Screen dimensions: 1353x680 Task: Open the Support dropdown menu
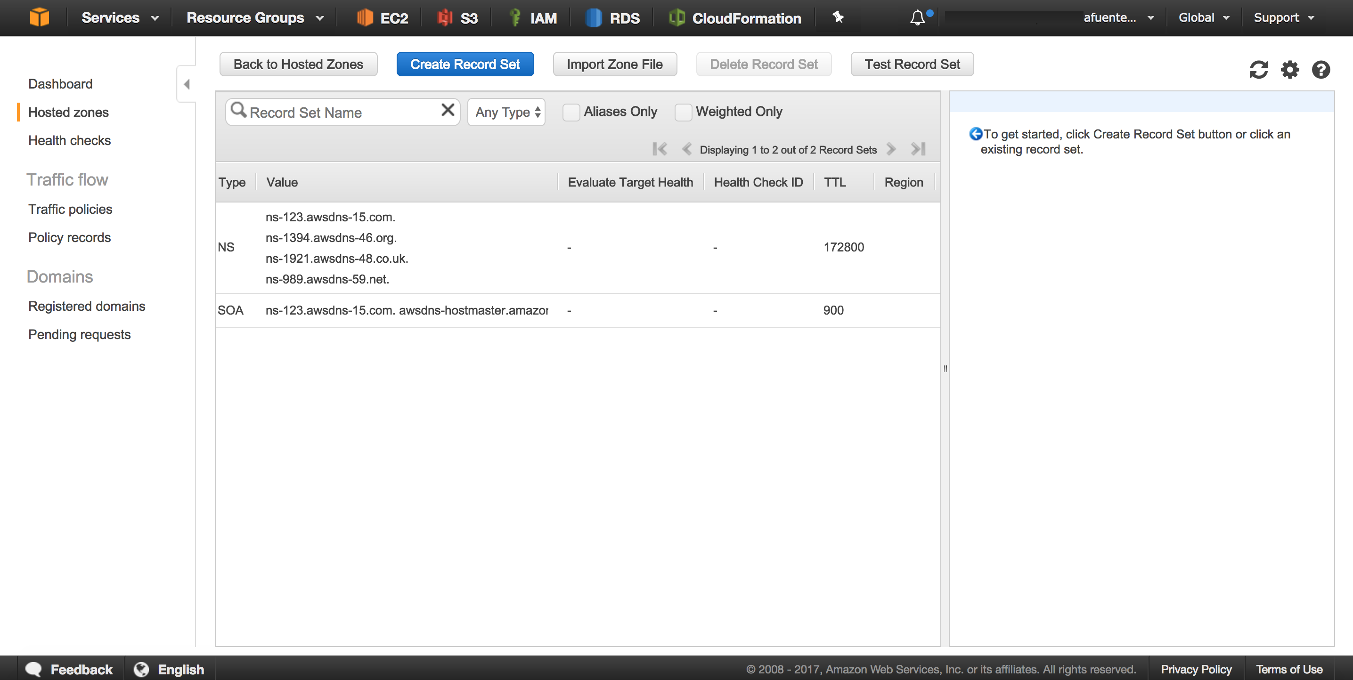(1284, 17)
